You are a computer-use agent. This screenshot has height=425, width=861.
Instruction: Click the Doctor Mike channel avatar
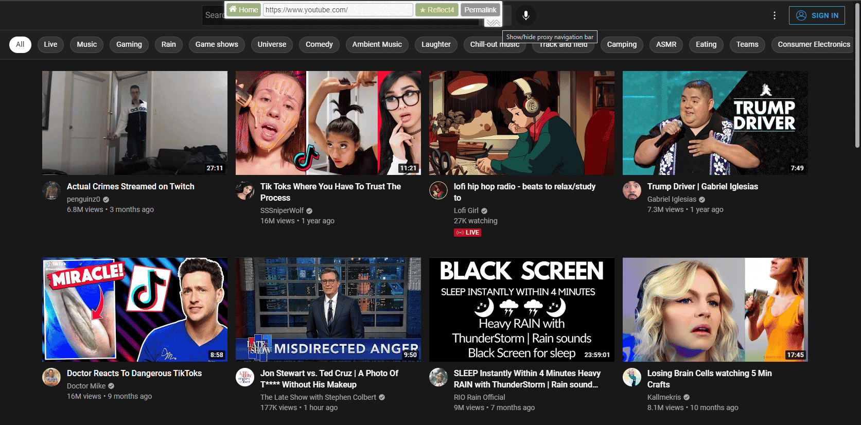[51, 377]
